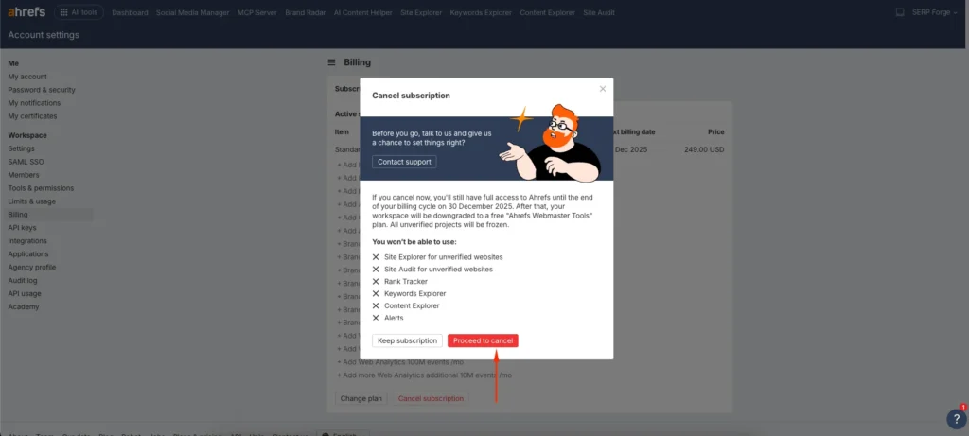Close the Cancel subscription dialog
This screenshot has width=969, height=436.
603,89
